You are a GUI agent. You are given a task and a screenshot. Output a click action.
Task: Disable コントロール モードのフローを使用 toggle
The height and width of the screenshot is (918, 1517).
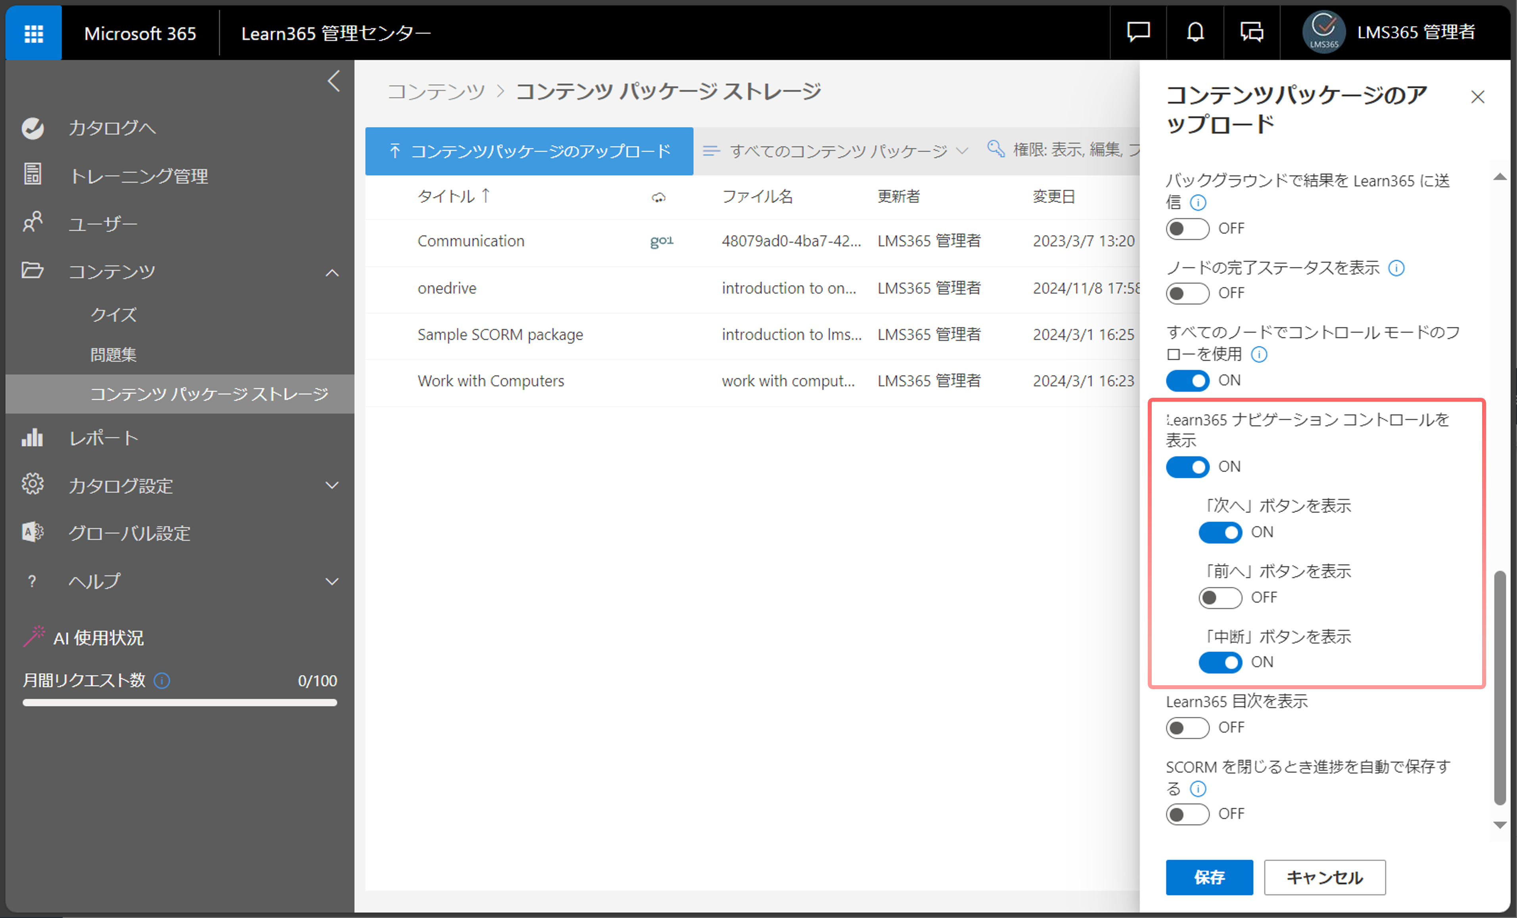(x=1187, y=381)
